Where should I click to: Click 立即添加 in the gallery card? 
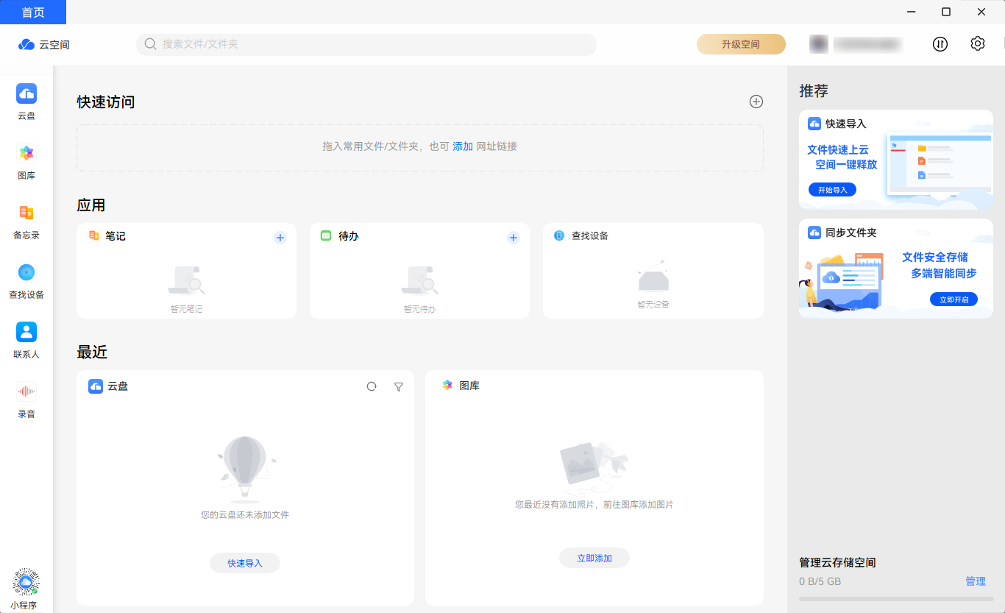tap(594, 557)
